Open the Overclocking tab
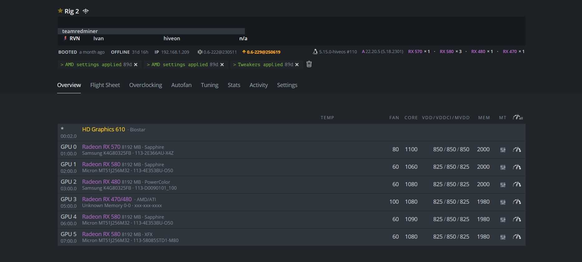Screen dimensions: 582x262 point(146,85)
